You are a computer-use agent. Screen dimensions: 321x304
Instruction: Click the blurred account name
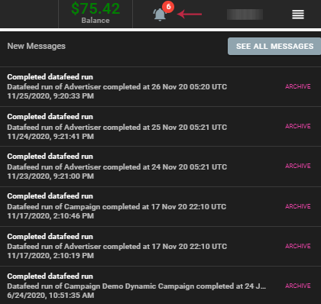tap(245, 15)
